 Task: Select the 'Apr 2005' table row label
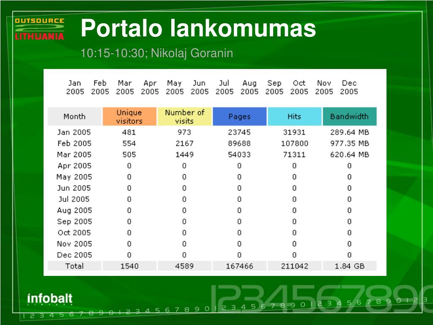click(74, 166)
